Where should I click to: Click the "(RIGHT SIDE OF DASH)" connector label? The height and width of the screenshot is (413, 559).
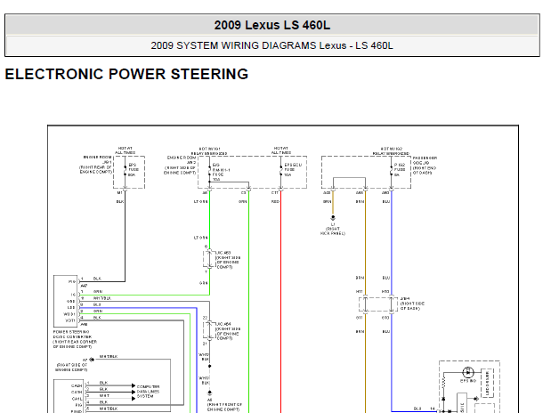[412, 305]
